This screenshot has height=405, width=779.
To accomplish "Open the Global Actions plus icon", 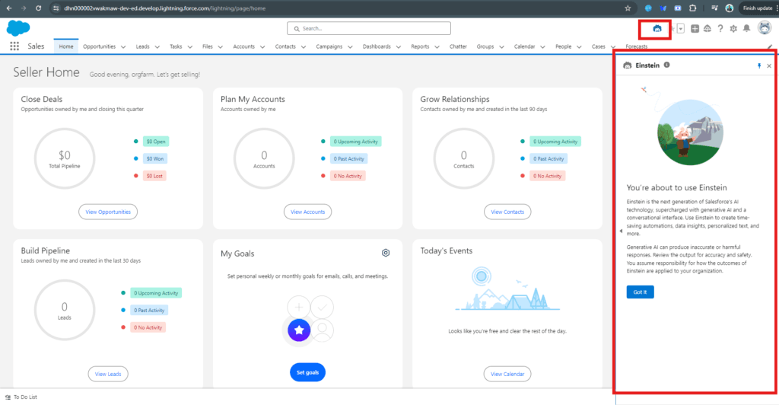I will click(x=695, y=29).
